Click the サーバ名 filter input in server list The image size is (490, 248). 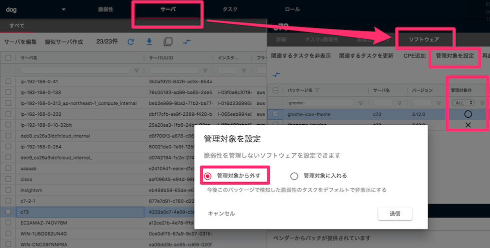point(75,70)
